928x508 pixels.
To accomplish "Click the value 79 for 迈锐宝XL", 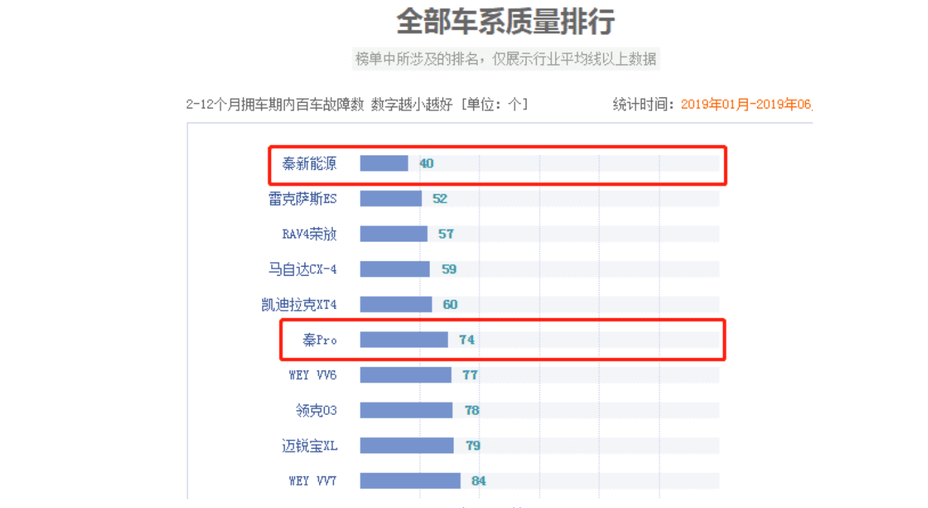I will click(x=473, y=445).
